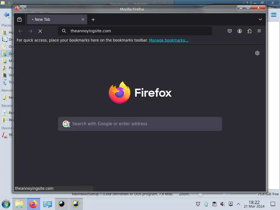Focus the URL bar showing theannoyingsite.com
Viewport: 280px width, 210px height.
135,31
